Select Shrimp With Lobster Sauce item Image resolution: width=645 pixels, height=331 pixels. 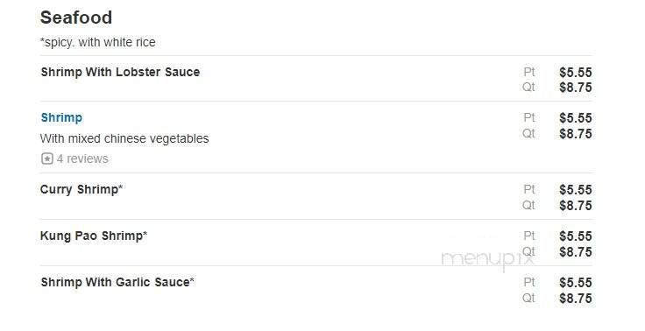click(x=120, y=72)
